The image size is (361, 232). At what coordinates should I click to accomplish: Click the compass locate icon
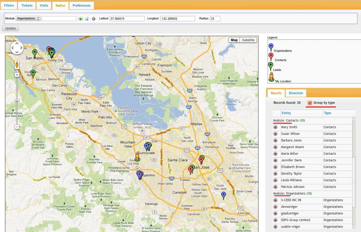click(x=93, y=19)
